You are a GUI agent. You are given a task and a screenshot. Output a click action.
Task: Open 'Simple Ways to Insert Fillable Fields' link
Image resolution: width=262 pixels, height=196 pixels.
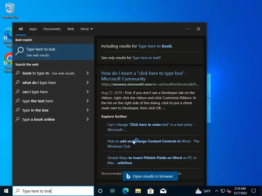pyautogui.click(x=152, y=160)
